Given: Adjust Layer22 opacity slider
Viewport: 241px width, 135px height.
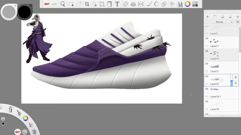Looking at the screenshot, I should (x=232, y=80).
